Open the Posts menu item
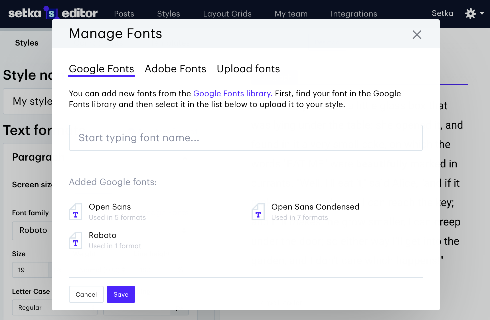Image resolution: width=490 pixels, height=320 pixels. 124,14
